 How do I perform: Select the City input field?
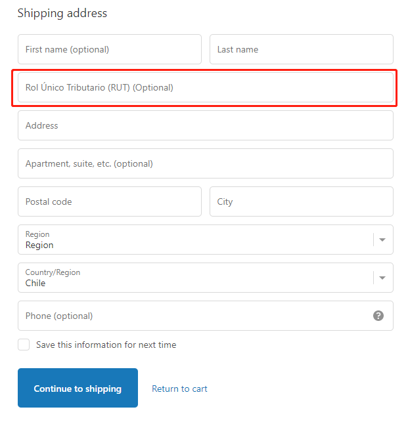(x=302, y=201)
